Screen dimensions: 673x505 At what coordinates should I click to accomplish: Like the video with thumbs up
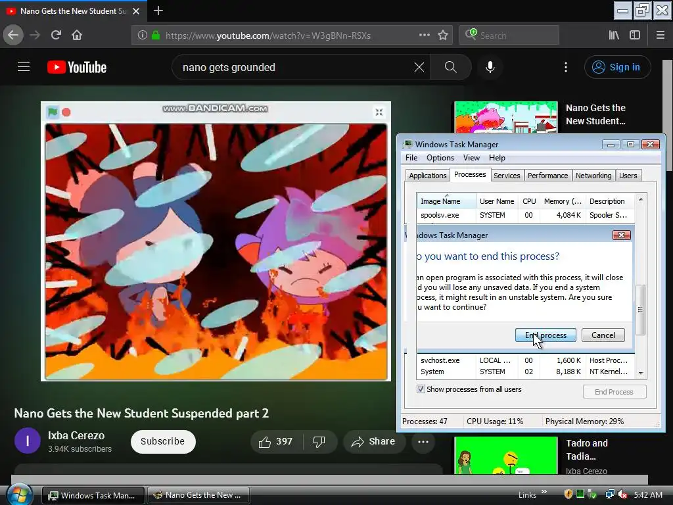coord(276,441)
